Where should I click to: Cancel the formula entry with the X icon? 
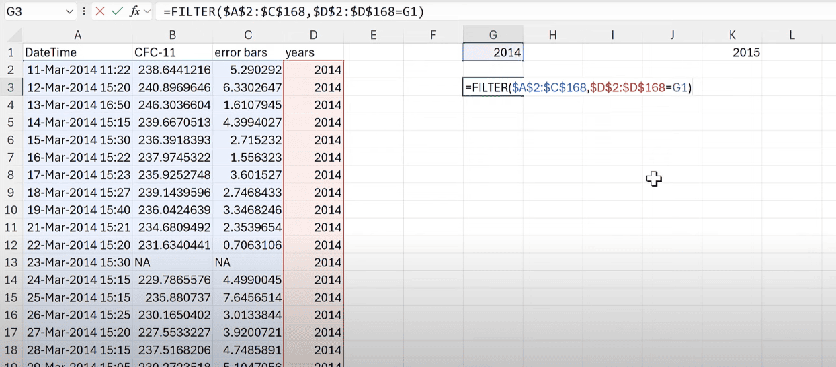(100, 11)
